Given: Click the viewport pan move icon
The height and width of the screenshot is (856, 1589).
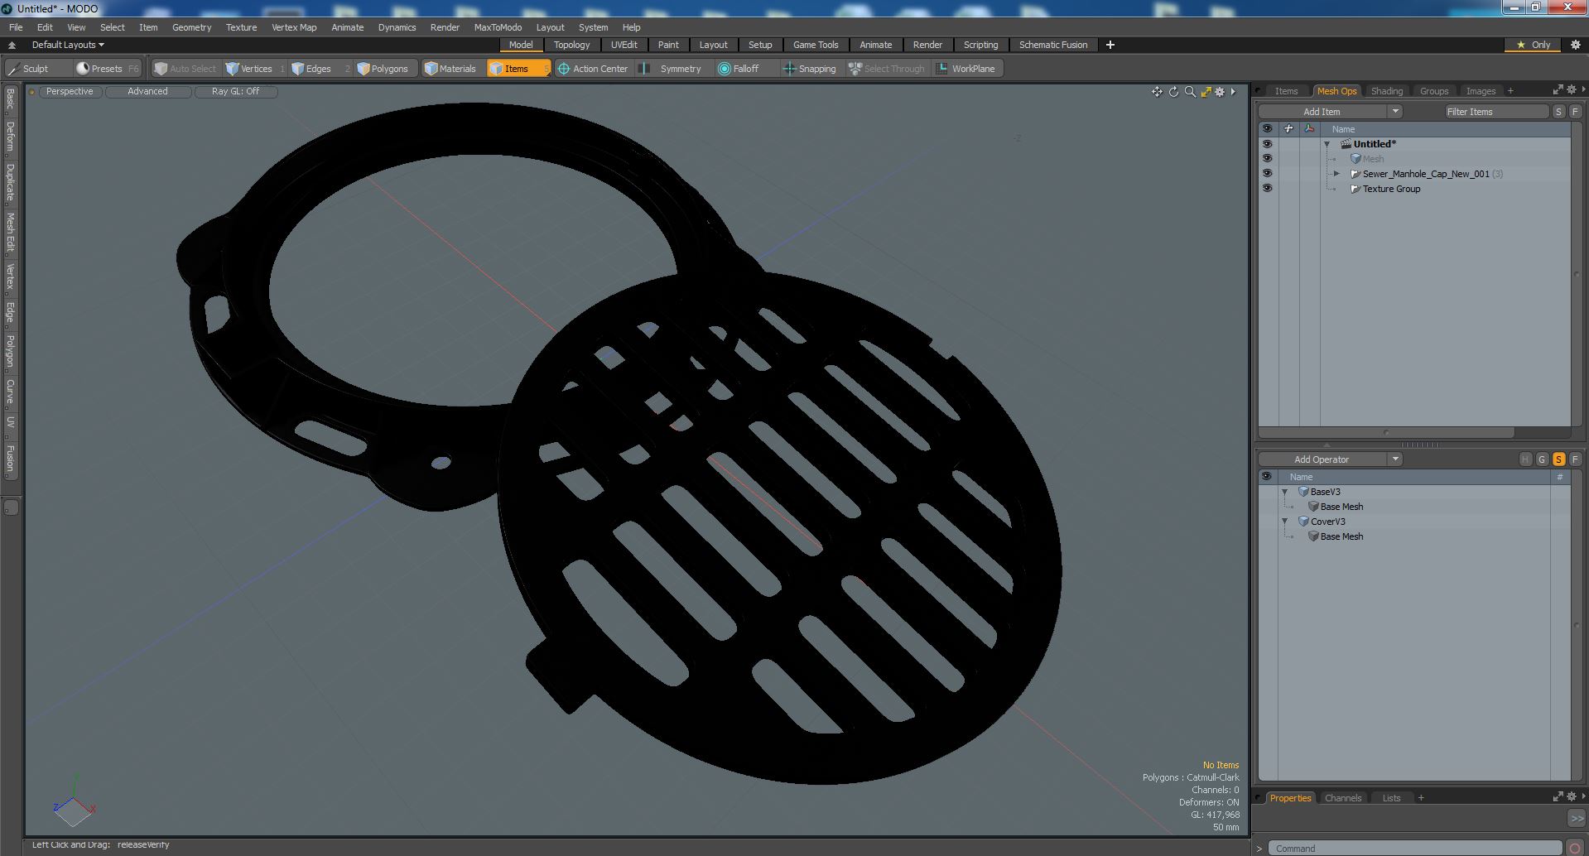Looking at the screenshot, I should click(x=1157, y=92).
